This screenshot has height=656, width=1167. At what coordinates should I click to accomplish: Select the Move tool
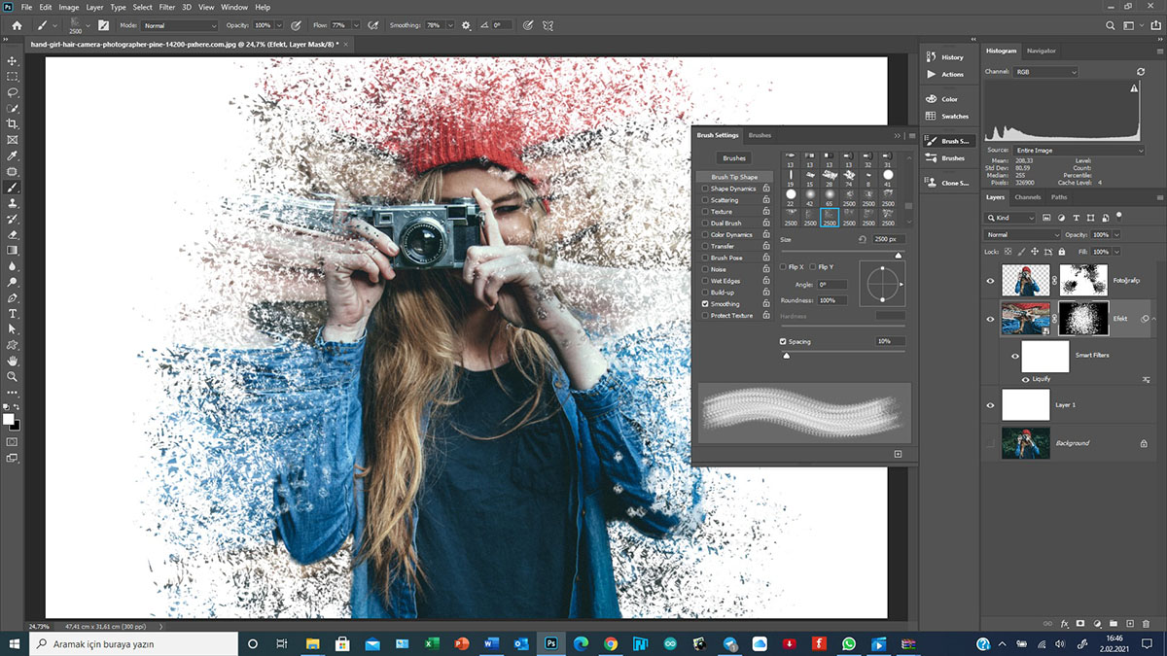pyautogui.click(x=13, y=60)
